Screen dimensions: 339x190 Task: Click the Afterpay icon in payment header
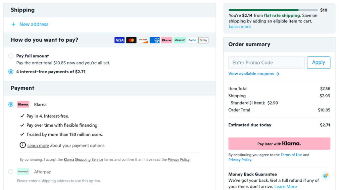[179, 40]
